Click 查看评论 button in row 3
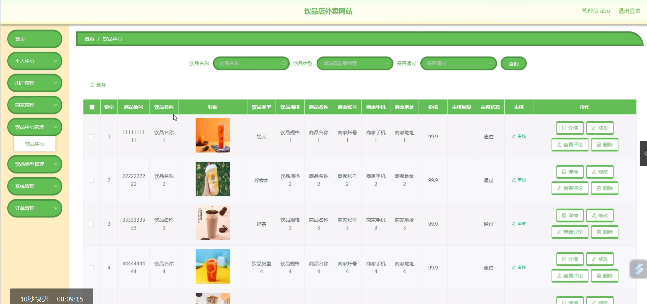Viewport: 647px width, 304px height. point(570,232)
